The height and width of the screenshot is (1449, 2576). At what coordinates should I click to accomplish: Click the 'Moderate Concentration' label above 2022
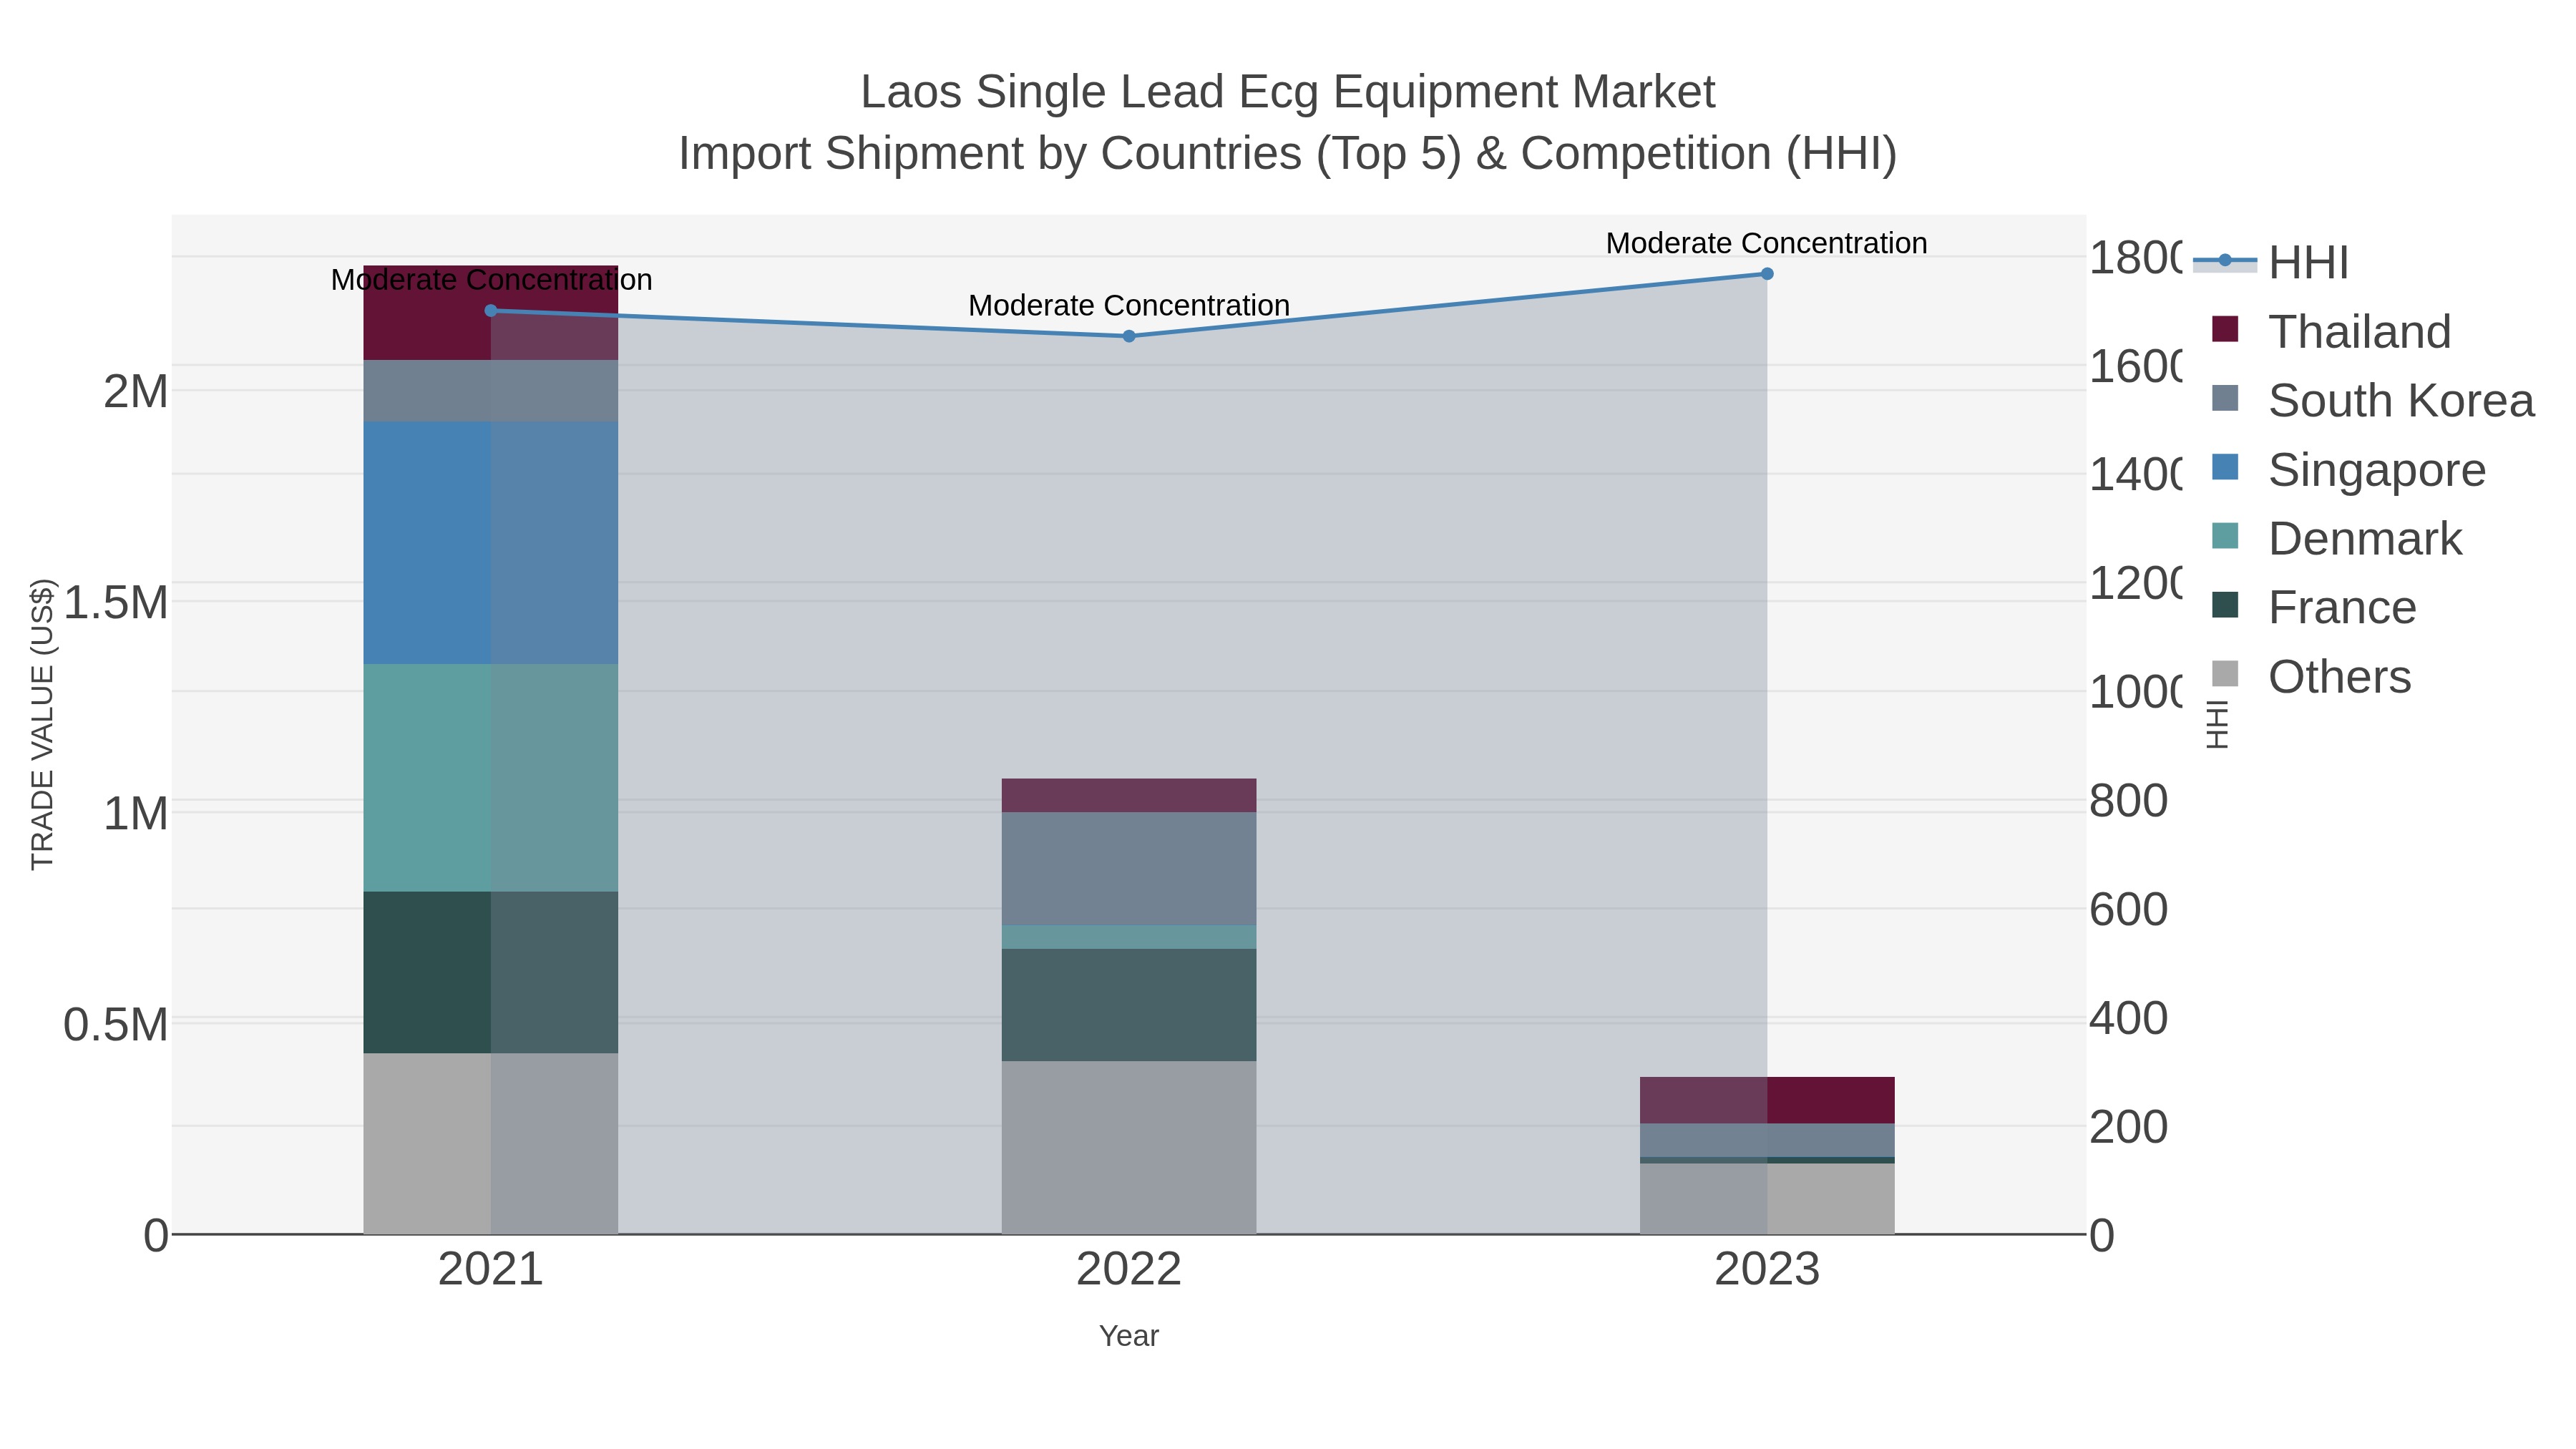click(x=1129, y=305)
